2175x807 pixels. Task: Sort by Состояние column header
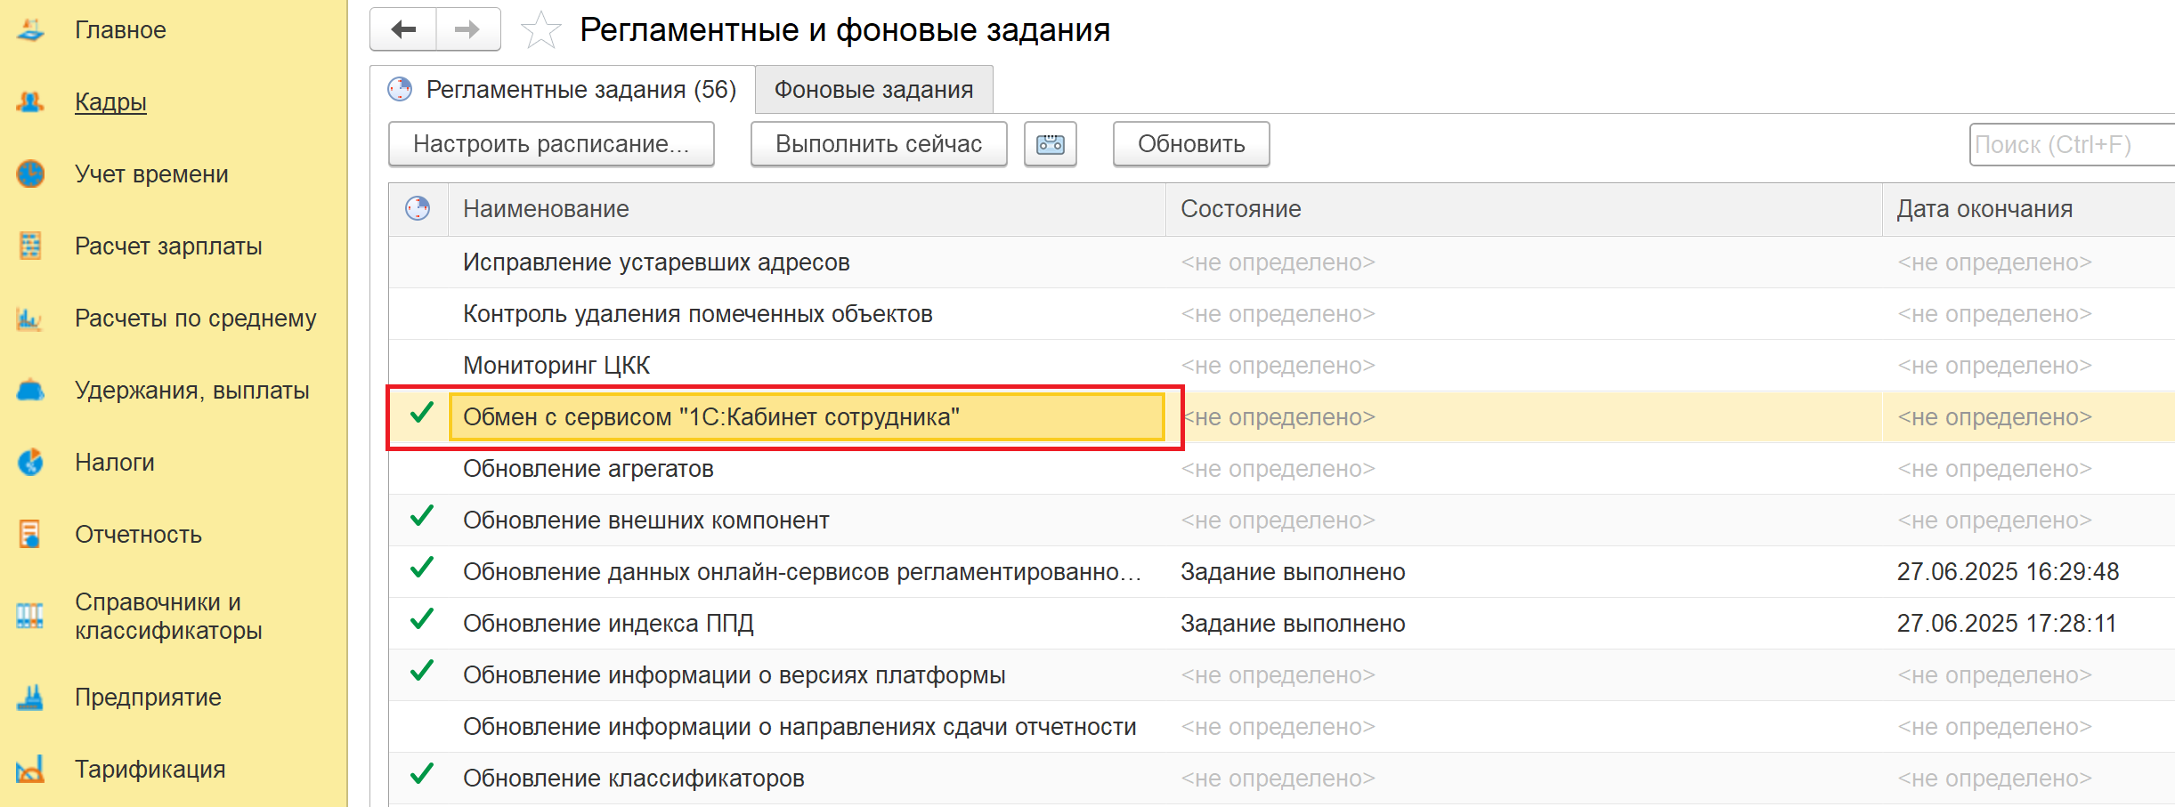(1524, 209)
